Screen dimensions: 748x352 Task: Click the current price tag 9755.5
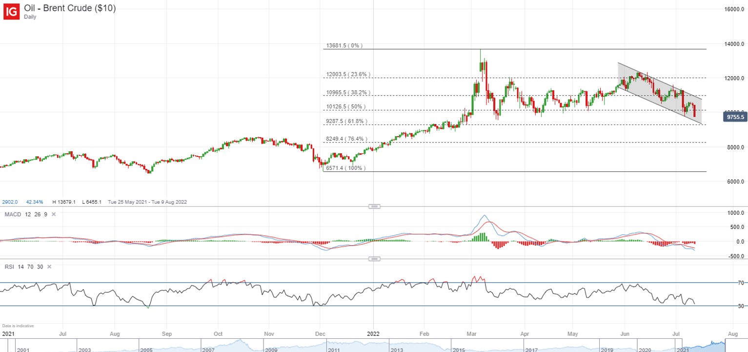[734, 117]
